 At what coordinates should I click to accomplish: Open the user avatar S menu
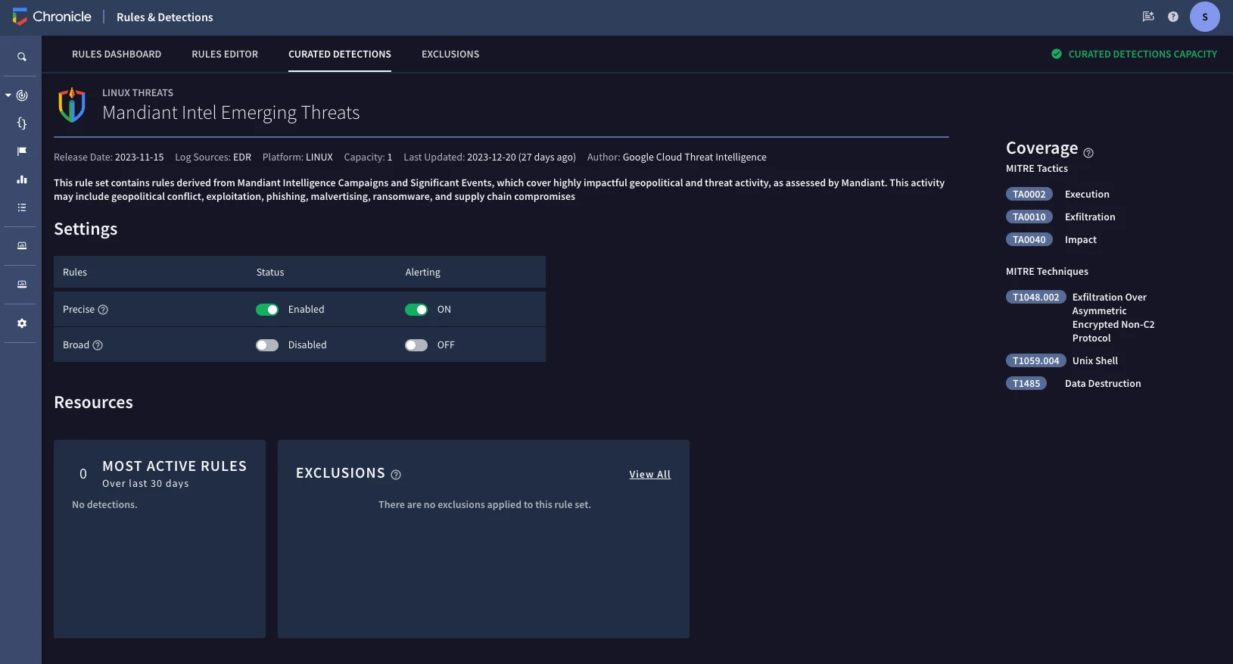[1205, 17]
